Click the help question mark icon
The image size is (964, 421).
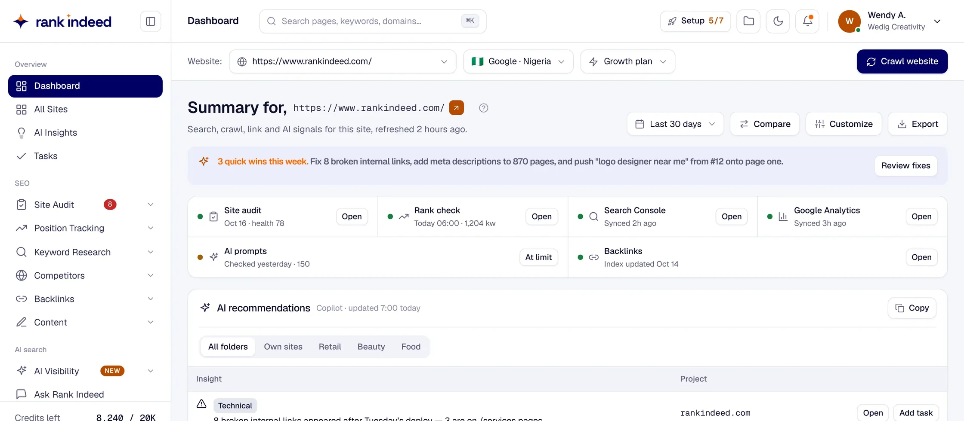click(483, 108)
